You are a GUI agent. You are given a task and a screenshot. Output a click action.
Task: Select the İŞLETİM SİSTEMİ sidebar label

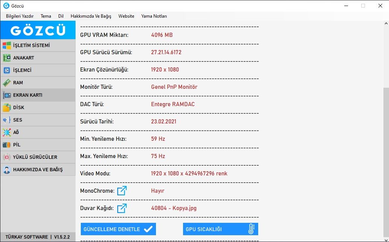tap(32, 46)
